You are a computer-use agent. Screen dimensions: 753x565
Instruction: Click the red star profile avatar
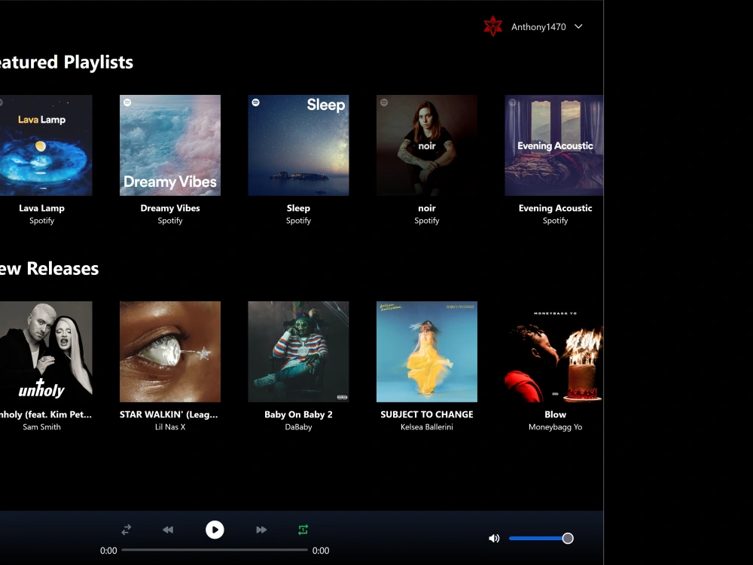point(493,26)
